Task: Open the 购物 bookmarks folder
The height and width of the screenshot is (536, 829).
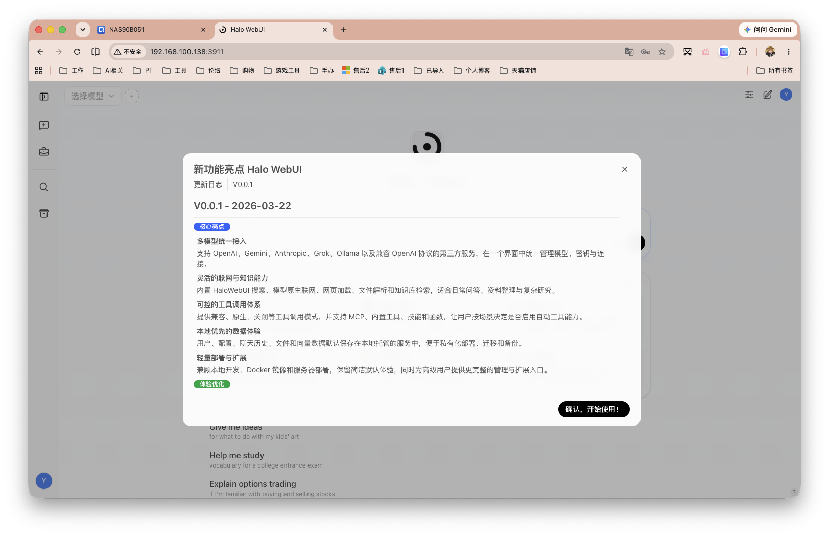Action: [242, 71]
